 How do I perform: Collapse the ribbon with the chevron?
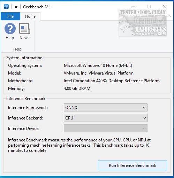tap(169, 16)
